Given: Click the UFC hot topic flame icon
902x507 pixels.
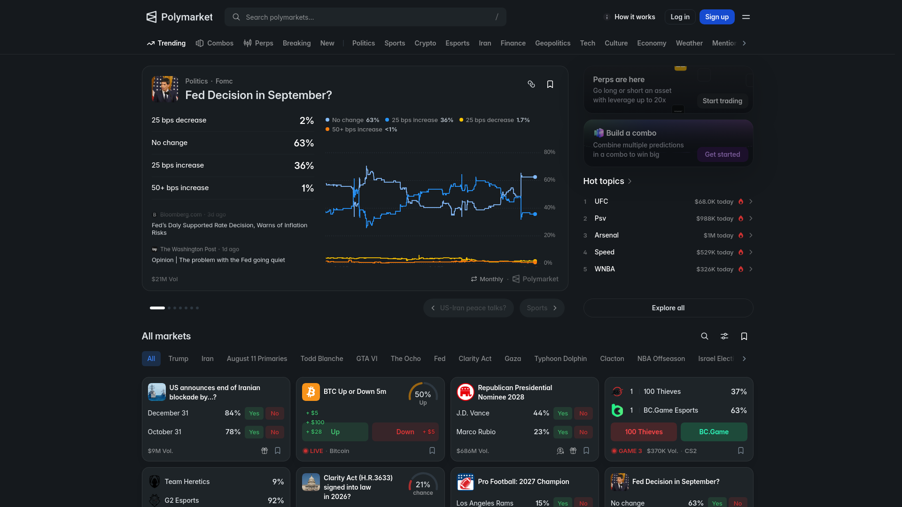Looking at the screenshot, I should point(741,201).
